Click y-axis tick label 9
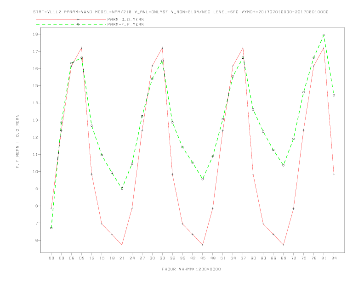The image size is (364, 281). pyautogui.click(x=36, y=189)
